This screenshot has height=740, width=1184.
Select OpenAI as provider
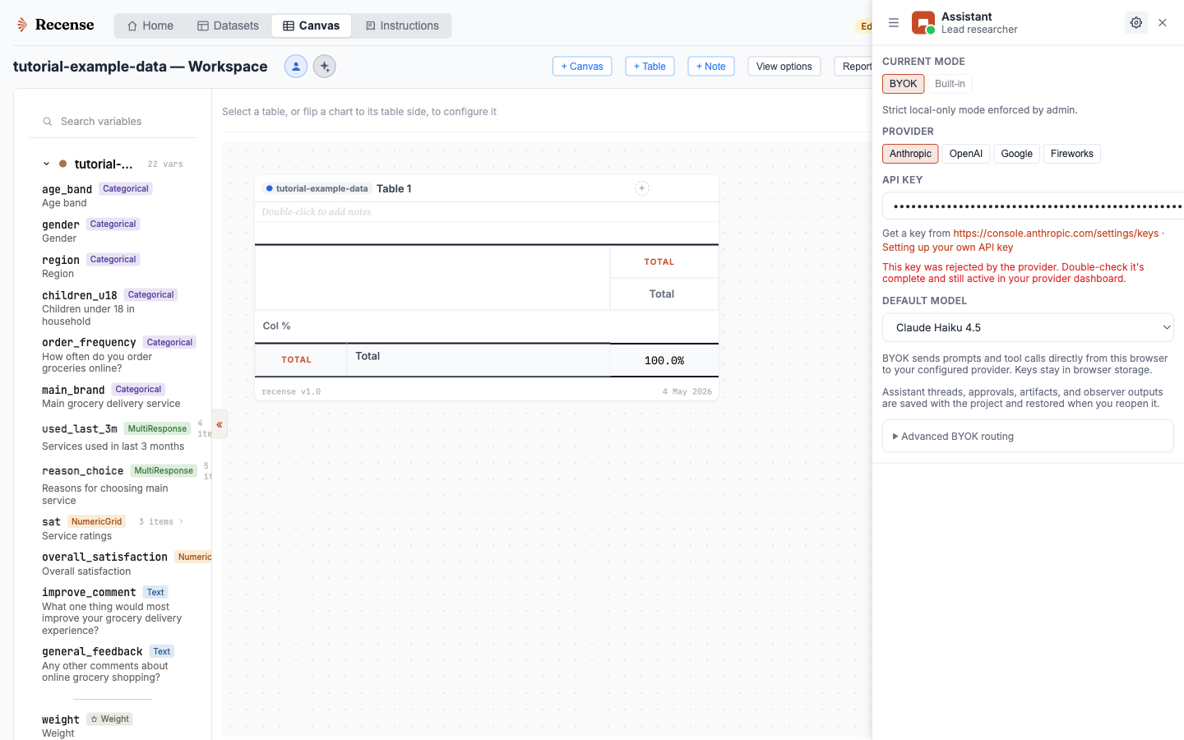[966, 154]
